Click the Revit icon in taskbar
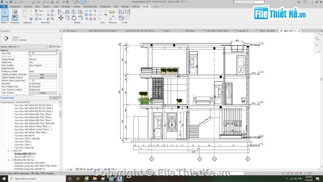Screen dimensions: 323x182 (120, 178)
